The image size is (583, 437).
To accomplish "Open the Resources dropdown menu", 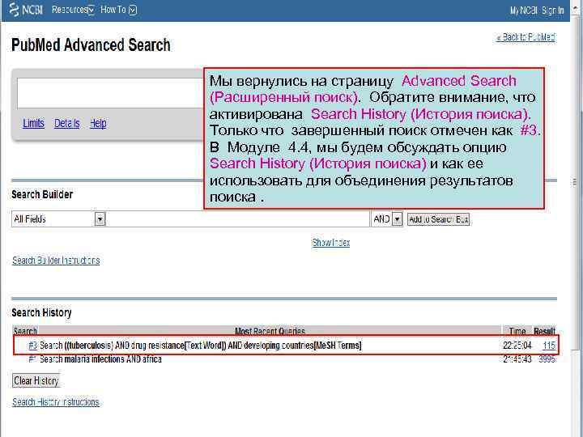I will [73, 10].
